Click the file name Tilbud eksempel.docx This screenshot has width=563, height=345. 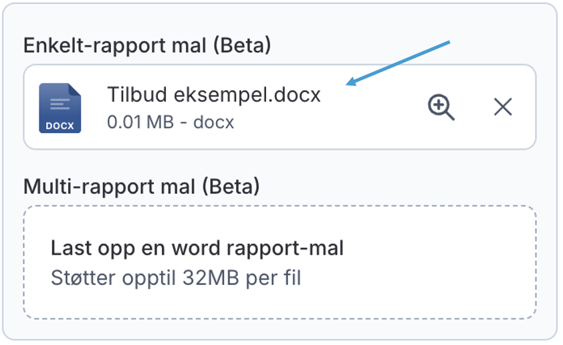pyautogui.click(x=214, y=95)
